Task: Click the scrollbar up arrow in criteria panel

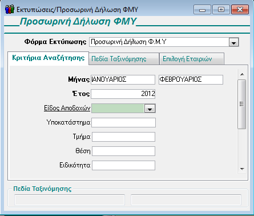Action: click(x=242, y=74)
